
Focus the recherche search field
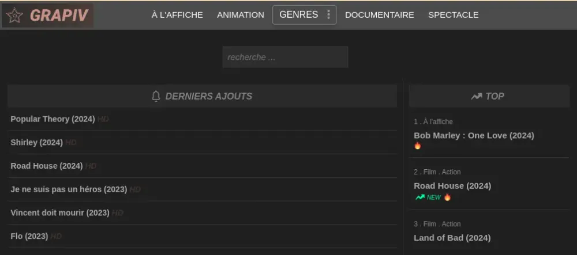point(285,57)
